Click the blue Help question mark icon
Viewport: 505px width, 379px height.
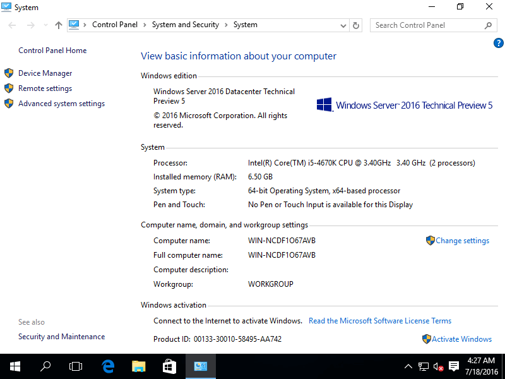[x=498, y=43]
